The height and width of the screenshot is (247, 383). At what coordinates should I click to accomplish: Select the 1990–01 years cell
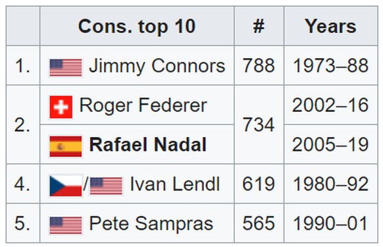coord(331,223)
